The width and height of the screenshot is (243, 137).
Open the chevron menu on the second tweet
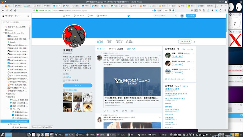pyautogui.click(x=159, y=118)
